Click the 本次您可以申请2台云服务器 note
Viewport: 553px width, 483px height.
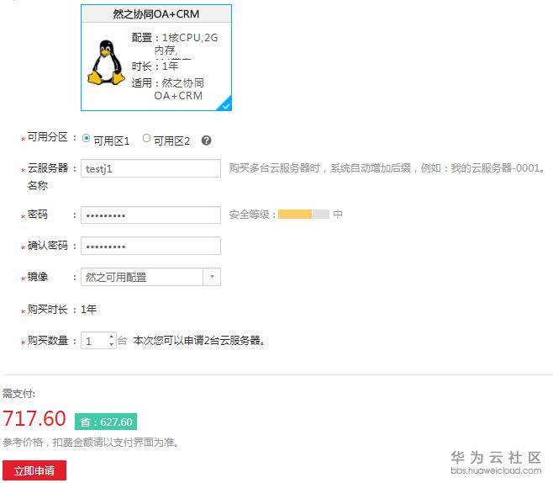tap(199, 340)
